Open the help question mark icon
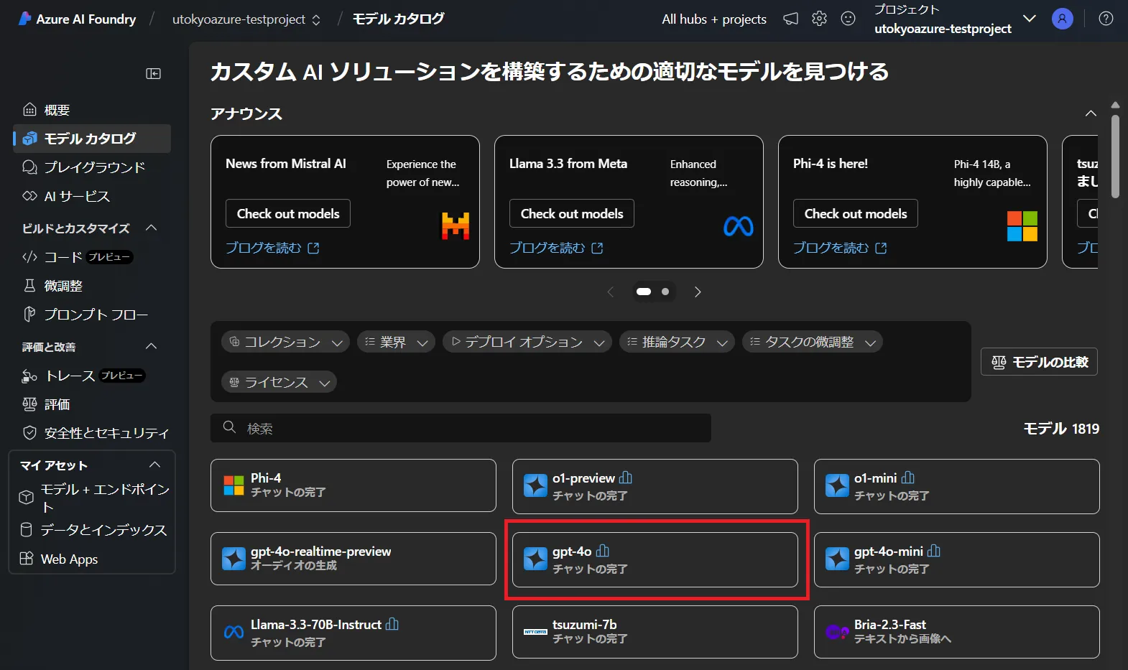 [1106, 19]
